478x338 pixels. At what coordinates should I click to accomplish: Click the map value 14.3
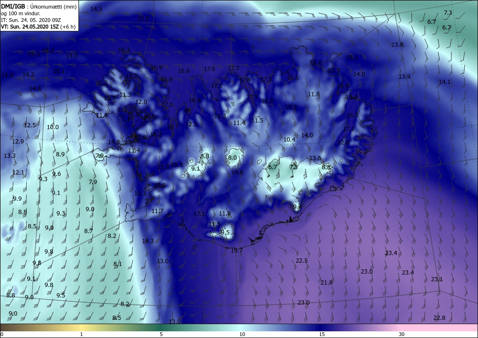tap(148, 241)
